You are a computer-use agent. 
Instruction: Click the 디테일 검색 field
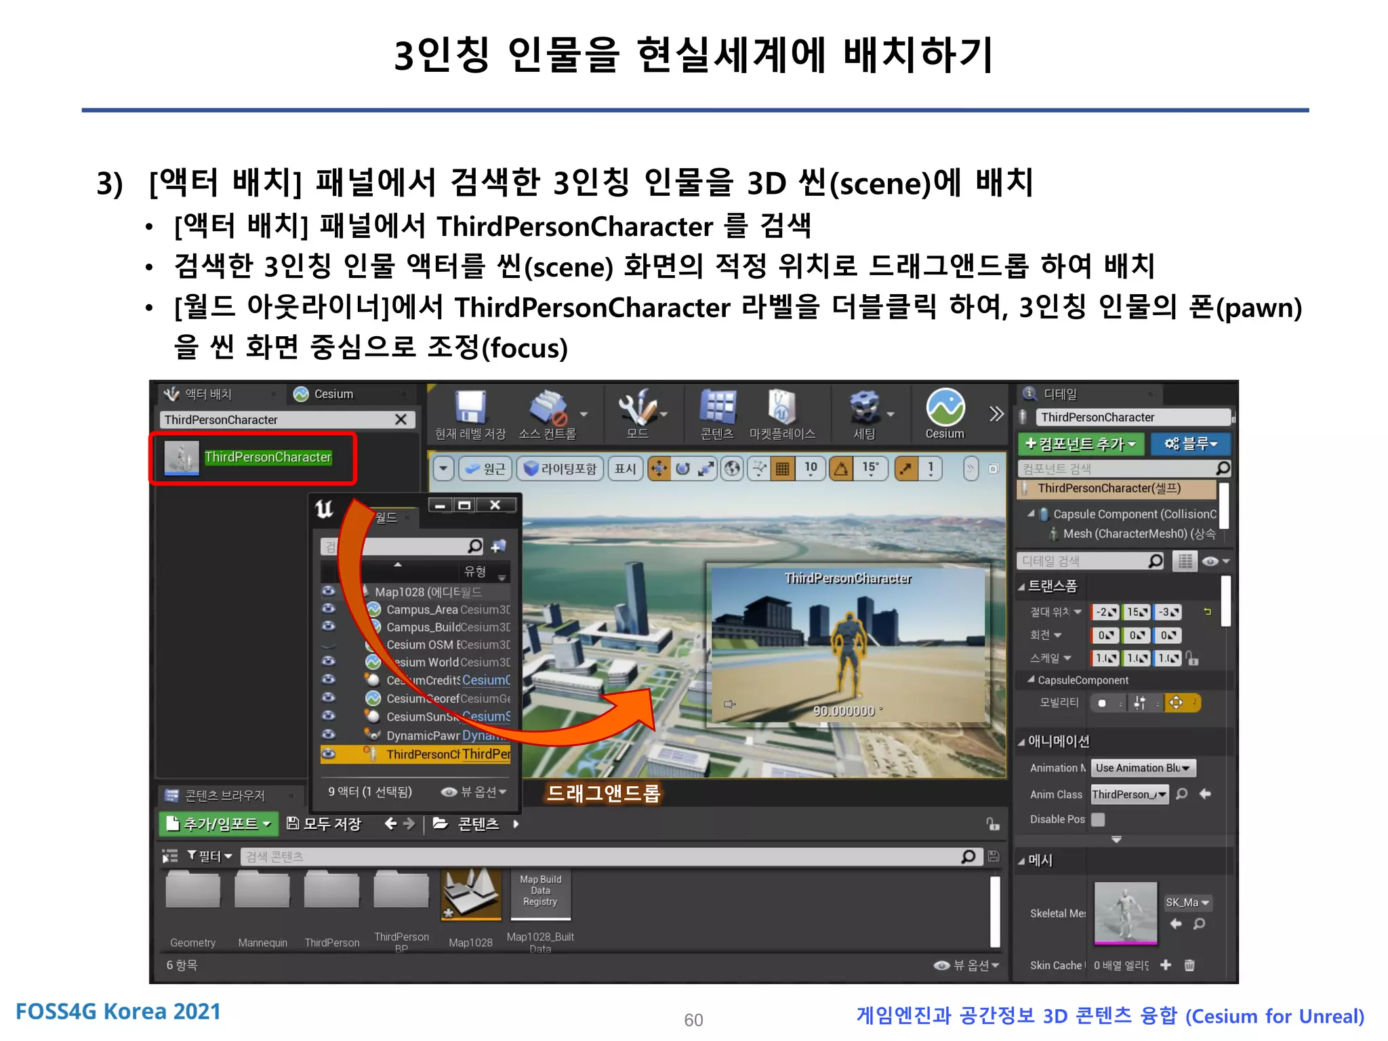1082,561
